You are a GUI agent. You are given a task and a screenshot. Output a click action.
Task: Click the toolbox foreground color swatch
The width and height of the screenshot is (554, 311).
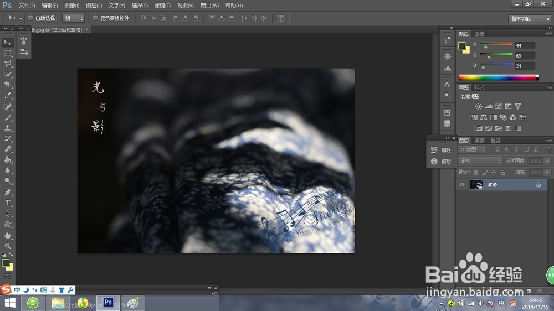pos(6,263)
